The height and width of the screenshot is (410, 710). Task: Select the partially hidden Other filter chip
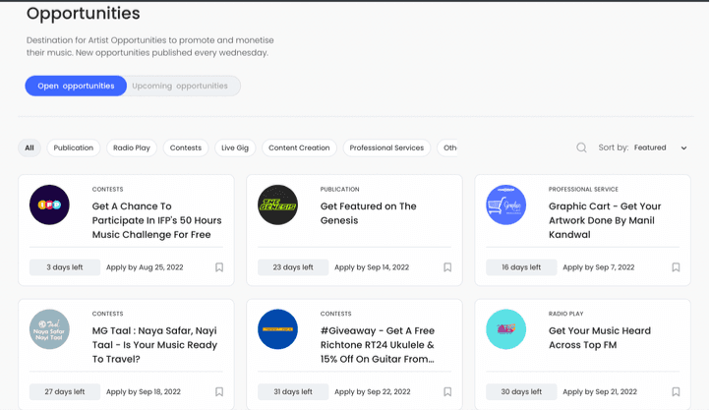(x=447, y=148)
